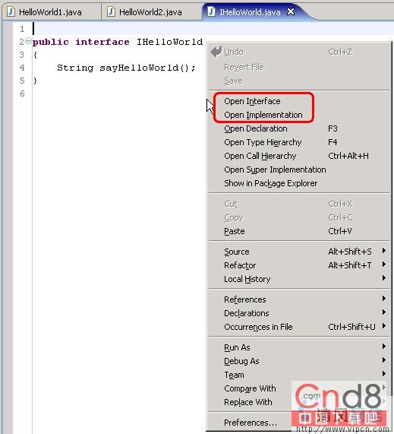Collapse the interface fold marker at line 2

pos(28,41)
